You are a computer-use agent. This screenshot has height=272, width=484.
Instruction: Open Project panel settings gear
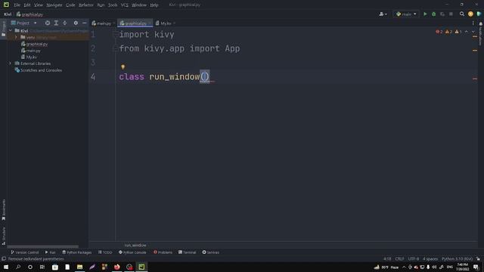point(76,23)
